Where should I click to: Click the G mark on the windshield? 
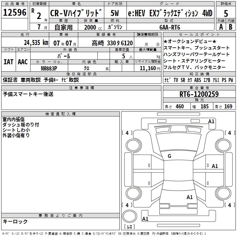(169, 156)
